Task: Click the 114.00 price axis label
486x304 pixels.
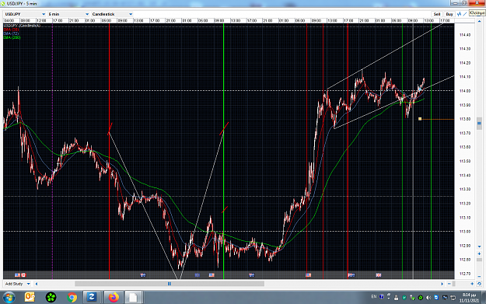Action: coord(465,91)
